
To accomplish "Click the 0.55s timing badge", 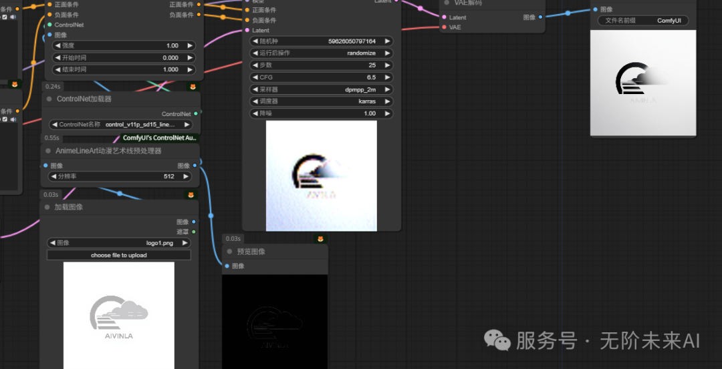I will pyautogui.click(x=51, y=138).
